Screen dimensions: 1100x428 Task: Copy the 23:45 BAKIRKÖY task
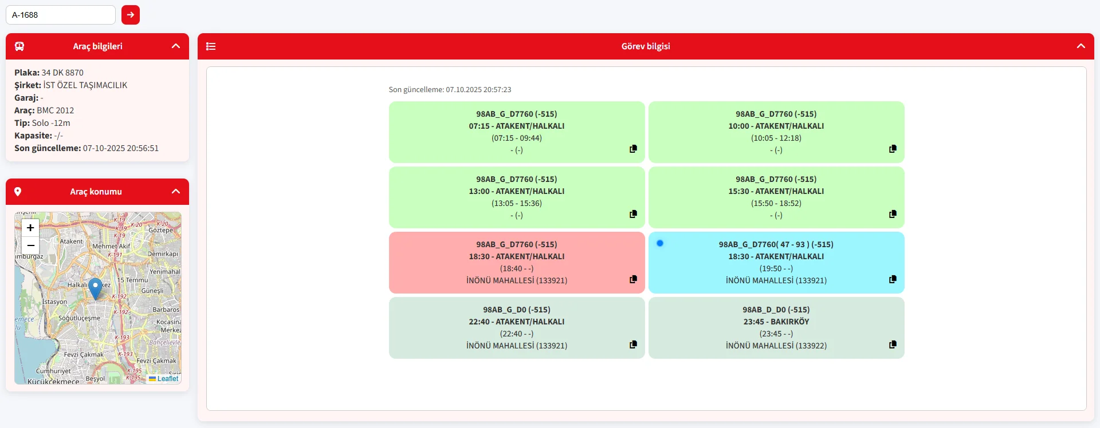point(893,344)
